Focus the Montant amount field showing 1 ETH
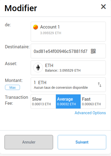Image resolution: width=111 pixels, height=156 pixels. [68, 85]
